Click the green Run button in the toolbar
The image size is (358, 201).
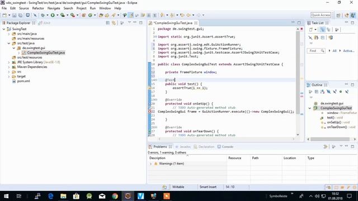[x=53, y=15]
